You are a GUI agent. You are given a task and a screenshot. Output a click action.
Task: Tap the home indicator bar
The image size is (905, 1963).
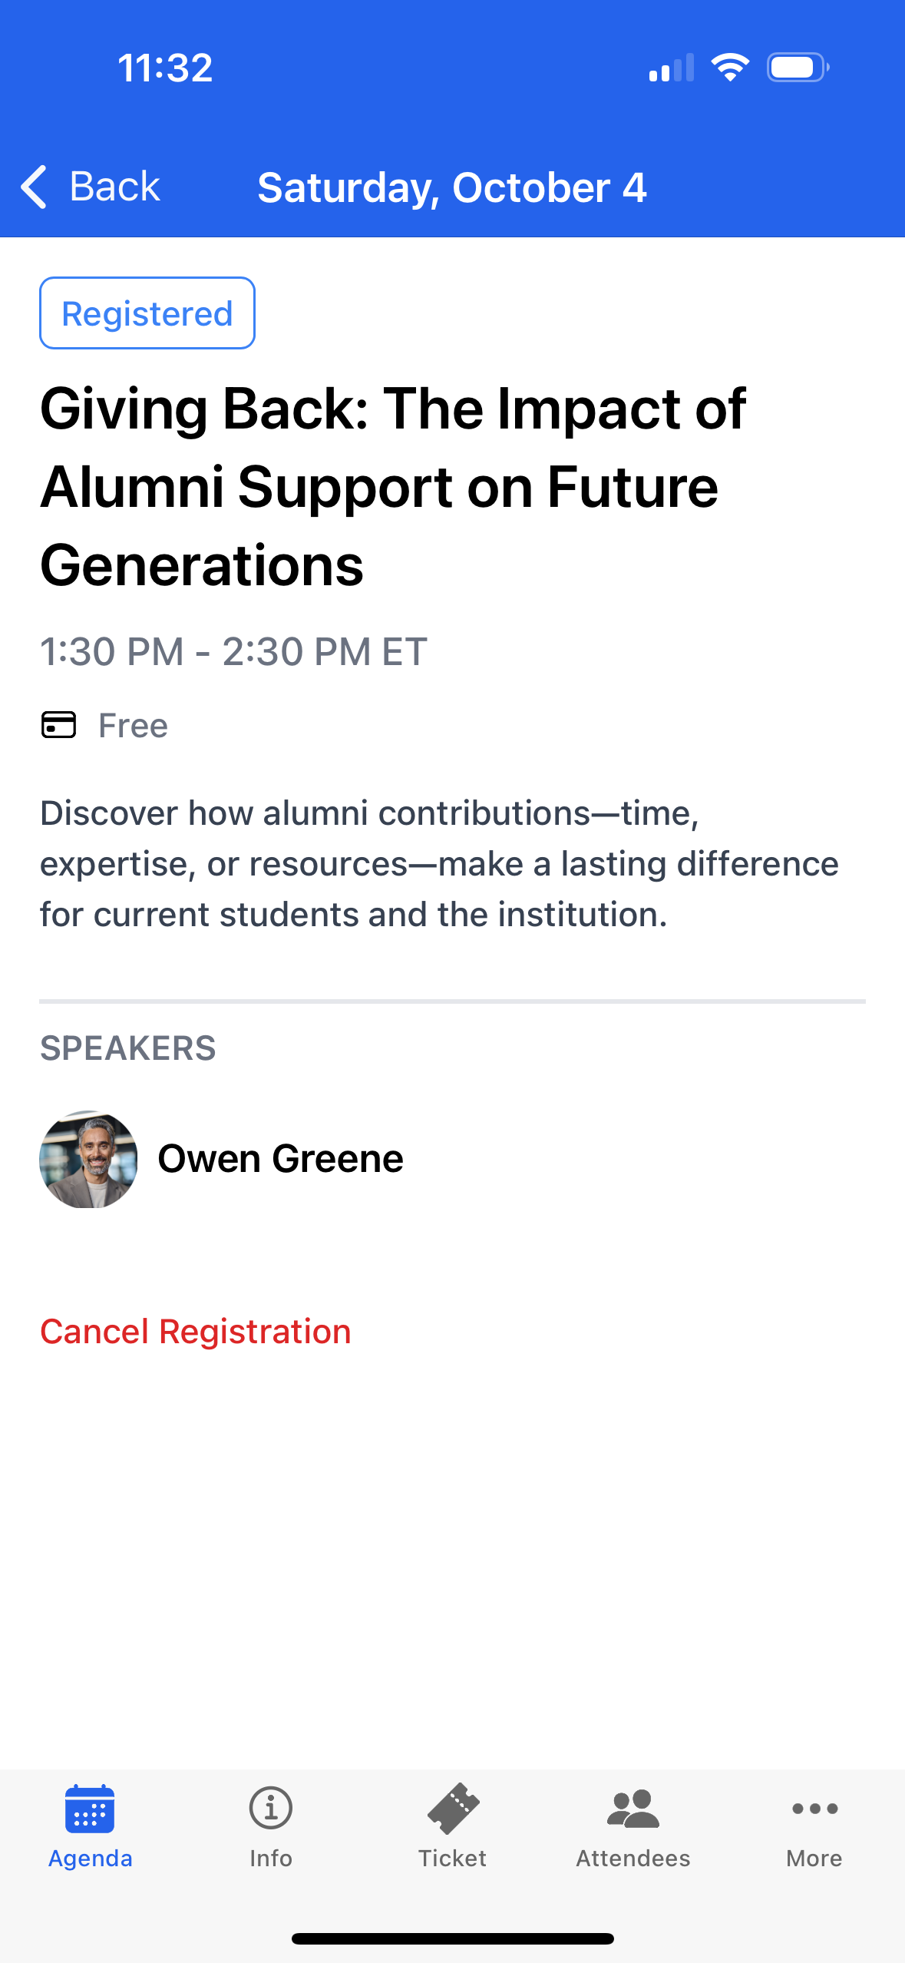(x=453, y=1938)
